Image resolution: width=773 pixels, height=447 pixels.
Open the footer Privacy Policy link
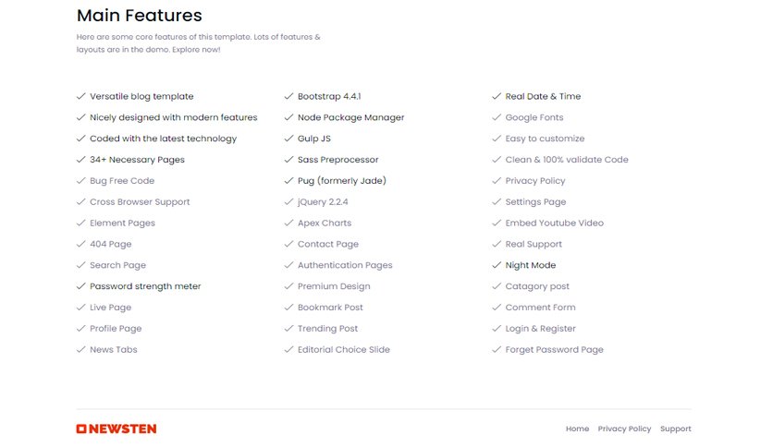click(624, 429)
